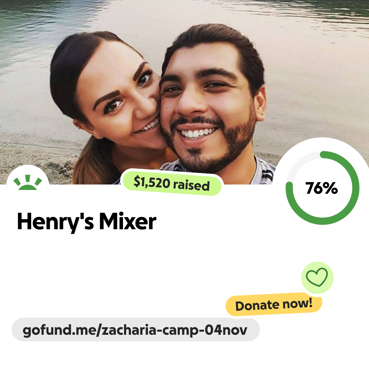Click the 76% percentage label

pyautogui.click(x=322, y=188)
